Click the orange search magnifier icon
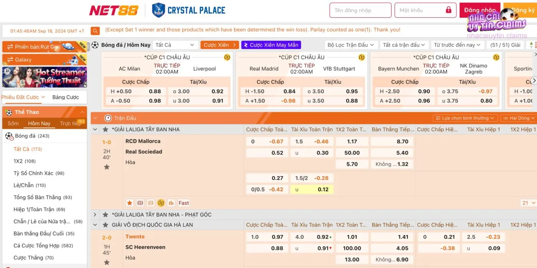This screenshot has height=268, width=537. point(95,31)
